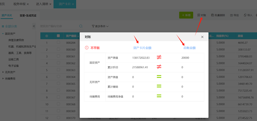Check the box for asset 000363

tap(58, 70)
